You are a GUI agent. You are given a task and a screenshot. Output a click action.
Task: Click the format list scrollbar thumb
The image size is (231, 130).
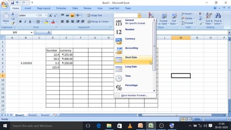154,46
